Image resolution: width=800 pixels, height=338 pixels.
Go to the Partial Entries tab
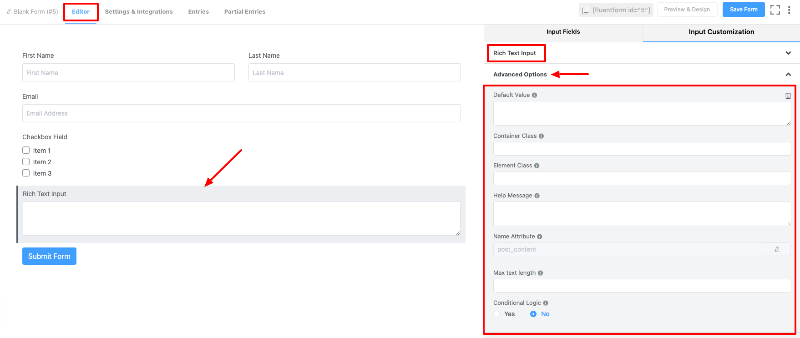point(244,12)
